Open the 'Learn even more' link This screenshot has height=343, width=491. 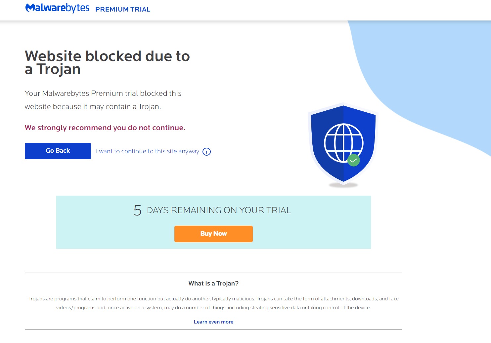[x=213, y=322]
